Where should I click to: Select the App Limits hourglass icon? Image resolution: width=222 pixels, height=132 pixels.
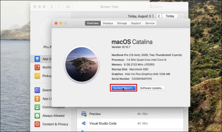click(37, 99)
